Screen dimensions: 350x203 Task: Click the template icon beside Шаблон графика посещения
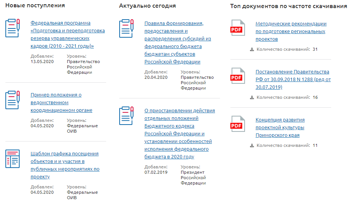pos(12,158)
